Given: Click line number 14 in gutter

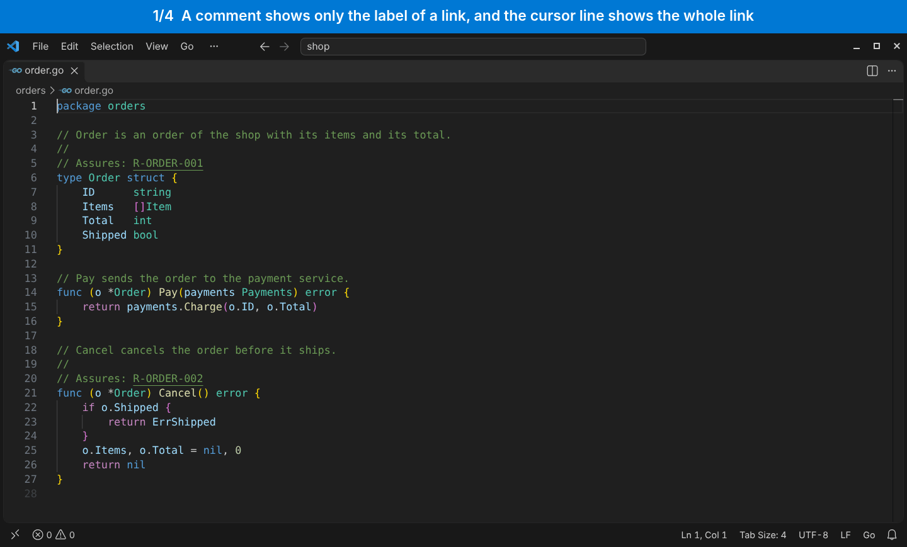Looking at the screenshot, I should tap(31, 293).
